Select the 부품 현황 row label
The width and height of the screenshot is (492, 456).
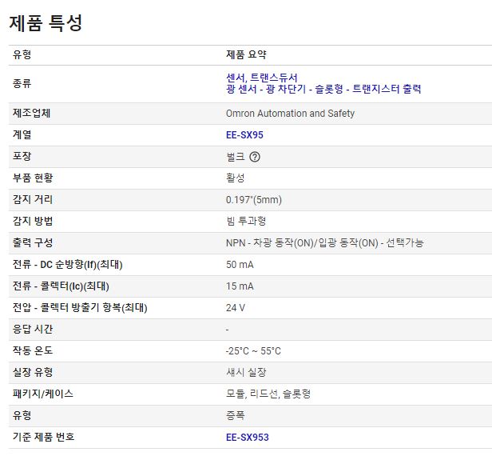[33, 178]
